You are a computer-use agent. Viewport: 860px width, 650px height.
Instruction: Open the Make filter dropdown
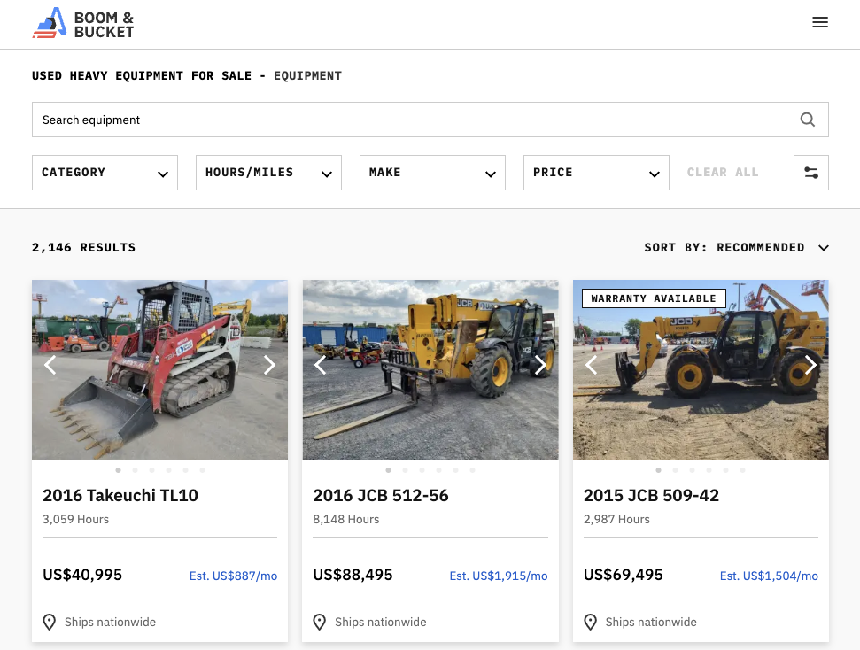(432, 173)
